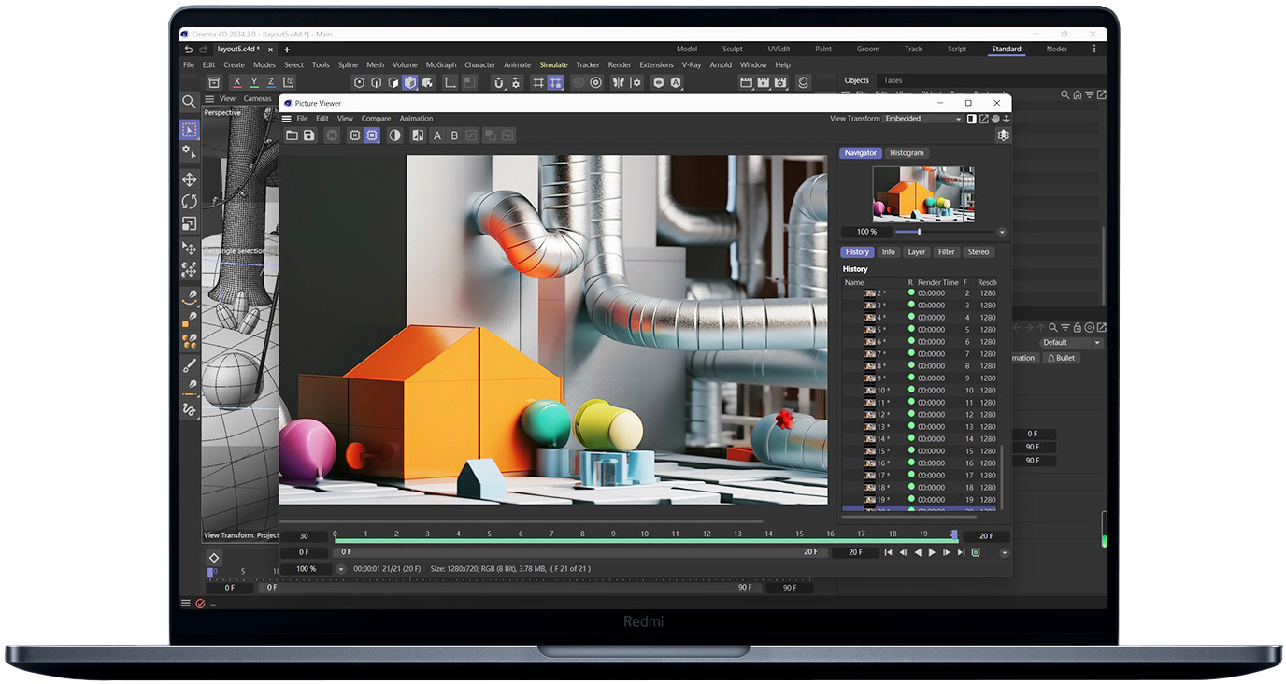Image resolution: width=1286 pixels, height=684 pixels.
Task: Click the navigator zoom slider
Action: (x=918, y=232)
